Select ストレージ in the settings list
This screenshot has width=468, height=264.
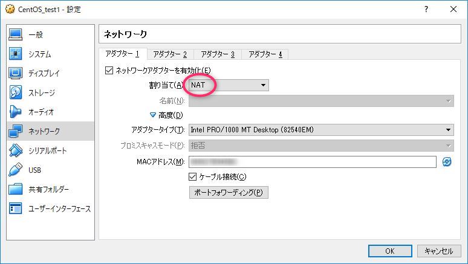(50, 92)
